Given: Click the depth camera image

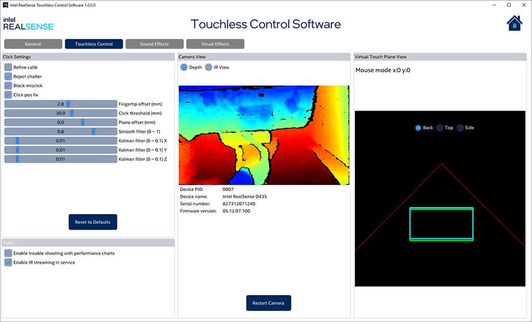Looking at the screenshot, I should (264, 135).
